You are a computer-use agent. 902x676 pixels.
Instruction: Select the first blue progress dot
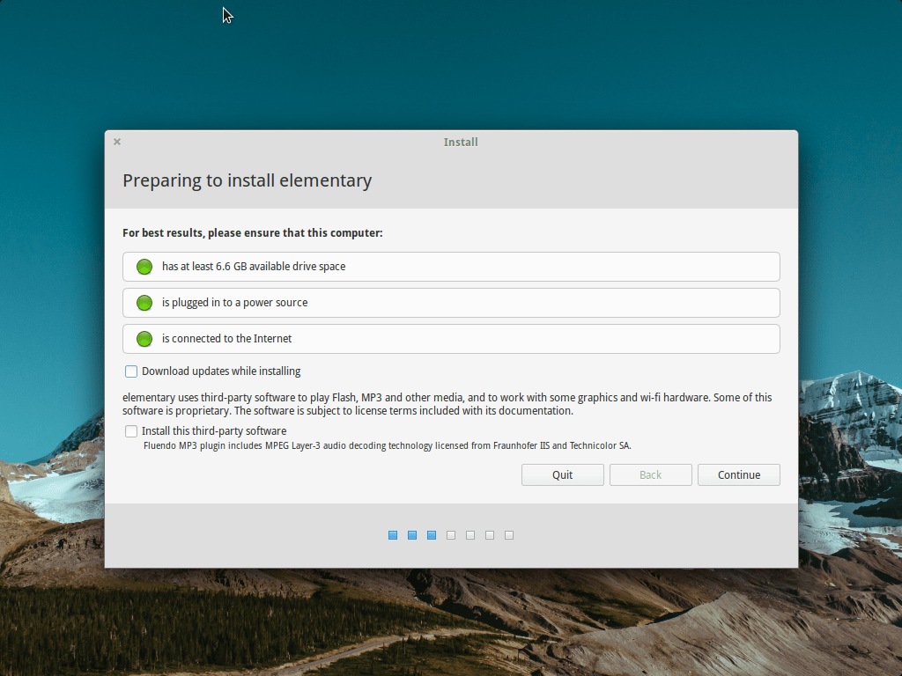tap(392, 534)
